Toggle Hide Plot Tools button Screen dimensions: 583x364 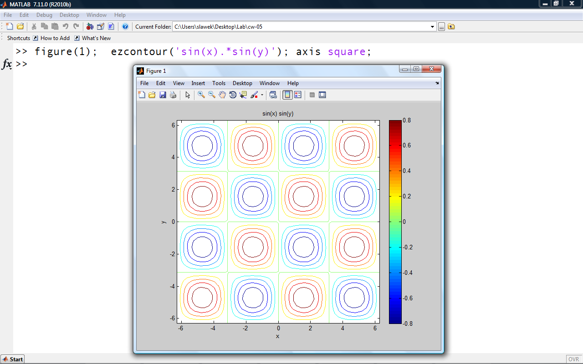(x=312, y=95)
